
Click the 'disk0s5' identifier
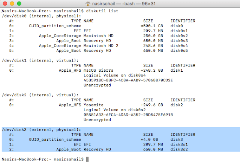click(x=179, y=51)
